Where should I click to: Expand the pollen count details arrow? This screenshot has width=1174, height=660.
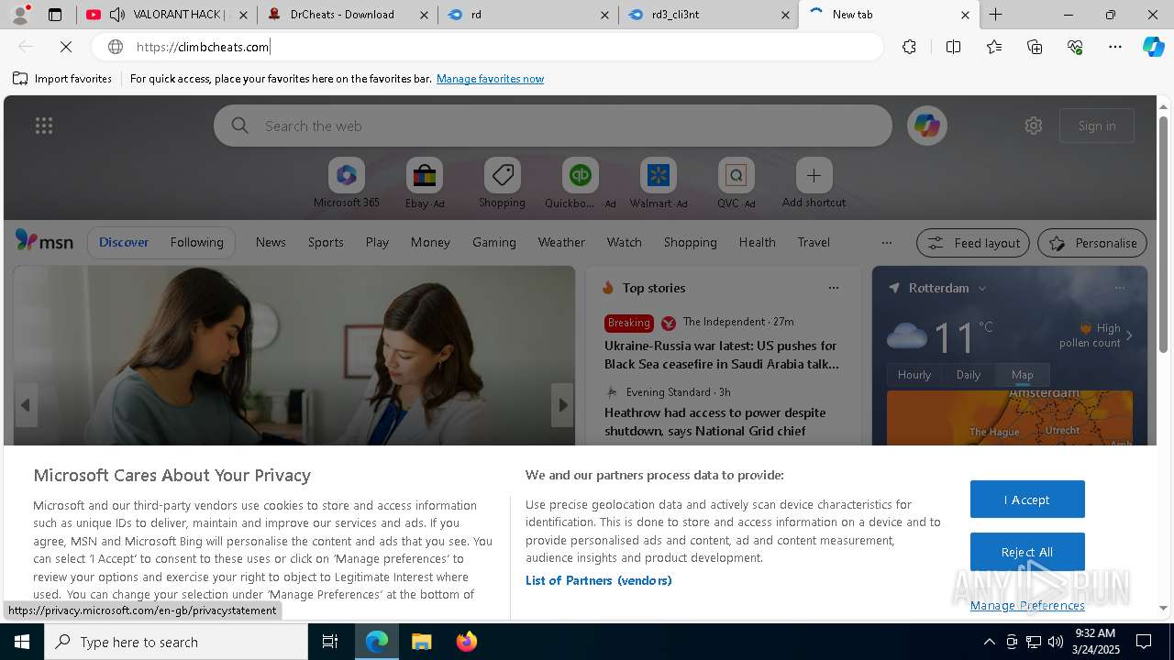[x=1129, y=335]
